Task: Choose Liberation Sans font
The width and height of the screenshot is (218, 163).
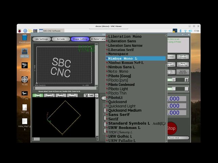Action: point(136,41)
